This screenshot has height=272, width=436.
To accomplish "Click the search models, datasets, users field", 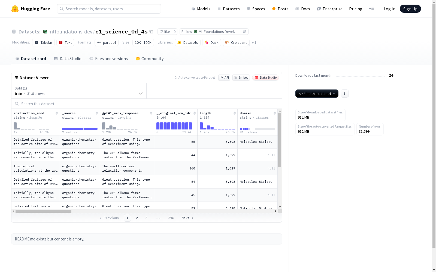I will pyautogui.click(x=109, y=9).
